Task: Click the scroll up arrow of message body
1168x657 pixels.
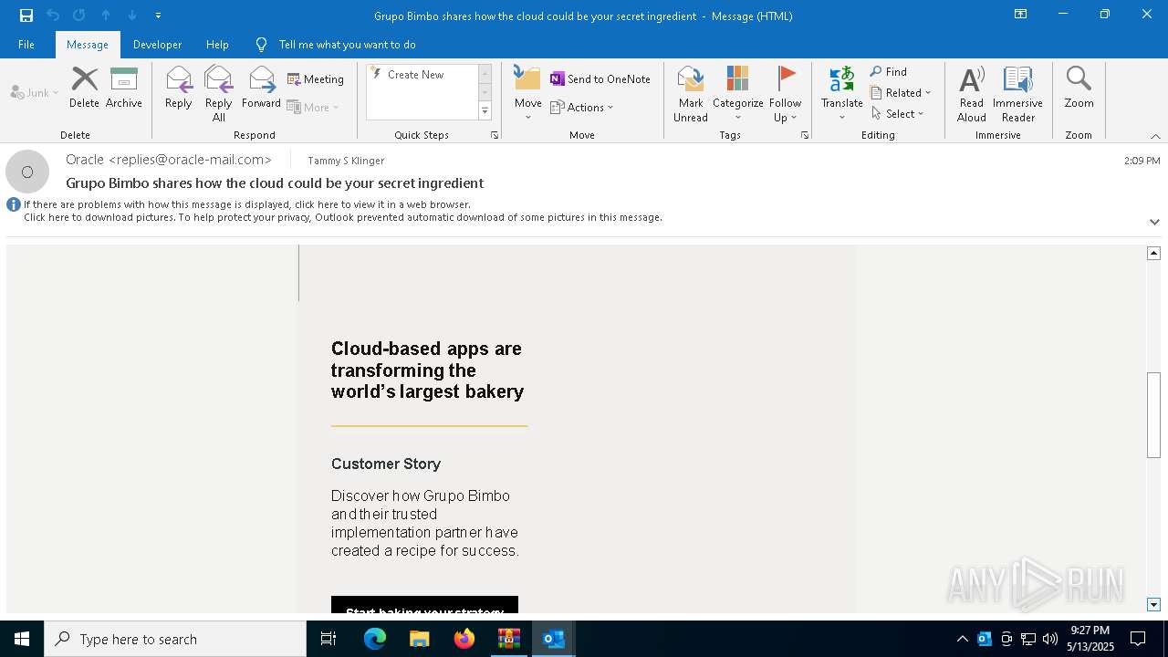Action: point(1153,253)
